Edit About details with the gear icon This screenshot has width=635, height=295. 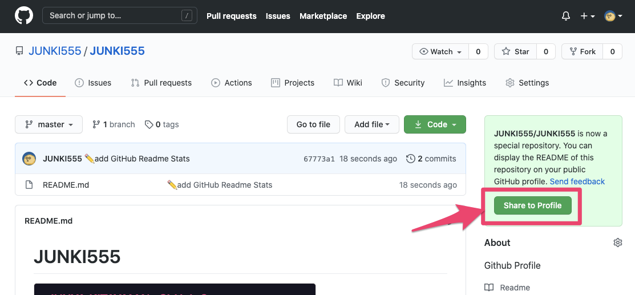[617, 243]
